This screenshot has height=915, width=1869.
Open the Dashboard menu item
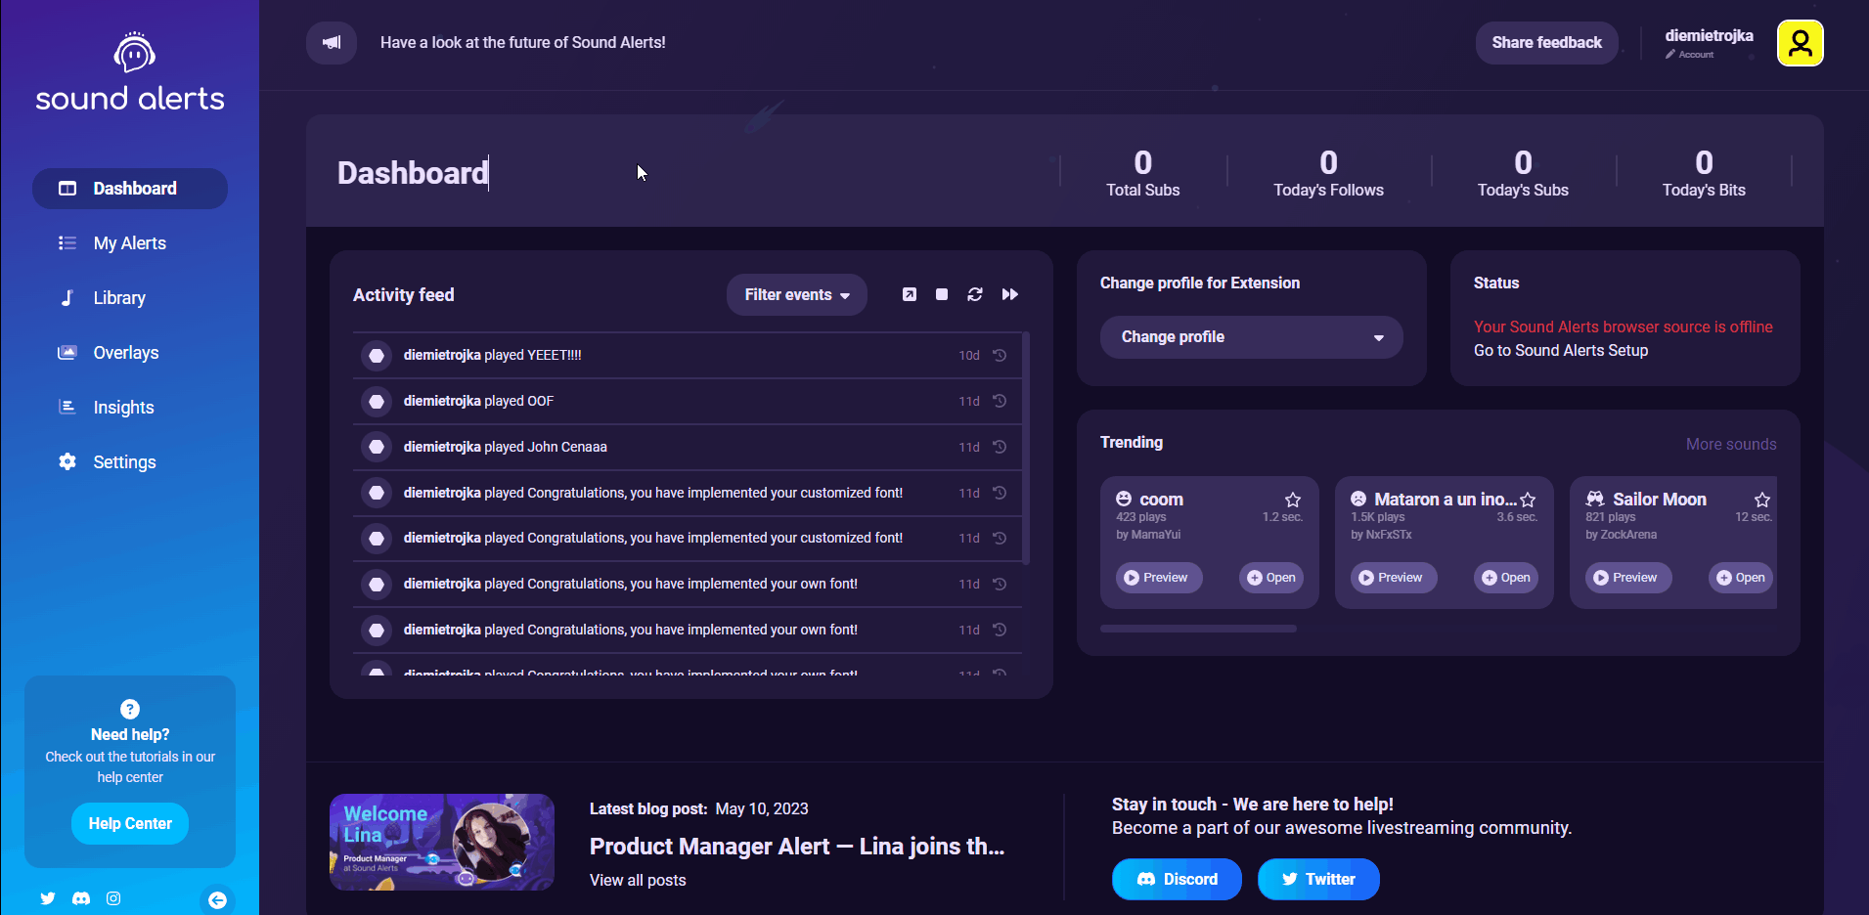[x=130, y=189]
